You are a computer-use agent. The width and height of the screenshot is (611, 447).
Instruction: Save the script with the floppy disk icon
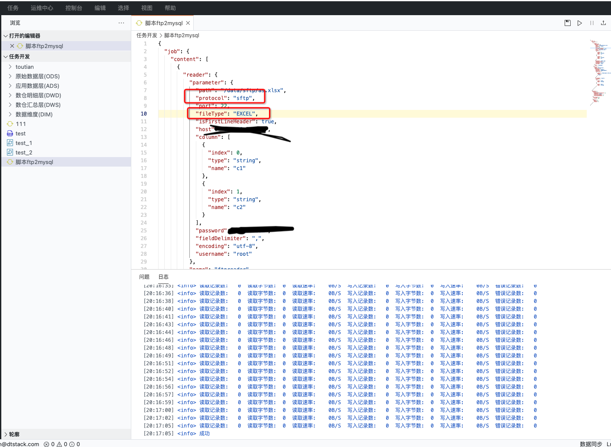pyautogui.click(x=568, y=23)
